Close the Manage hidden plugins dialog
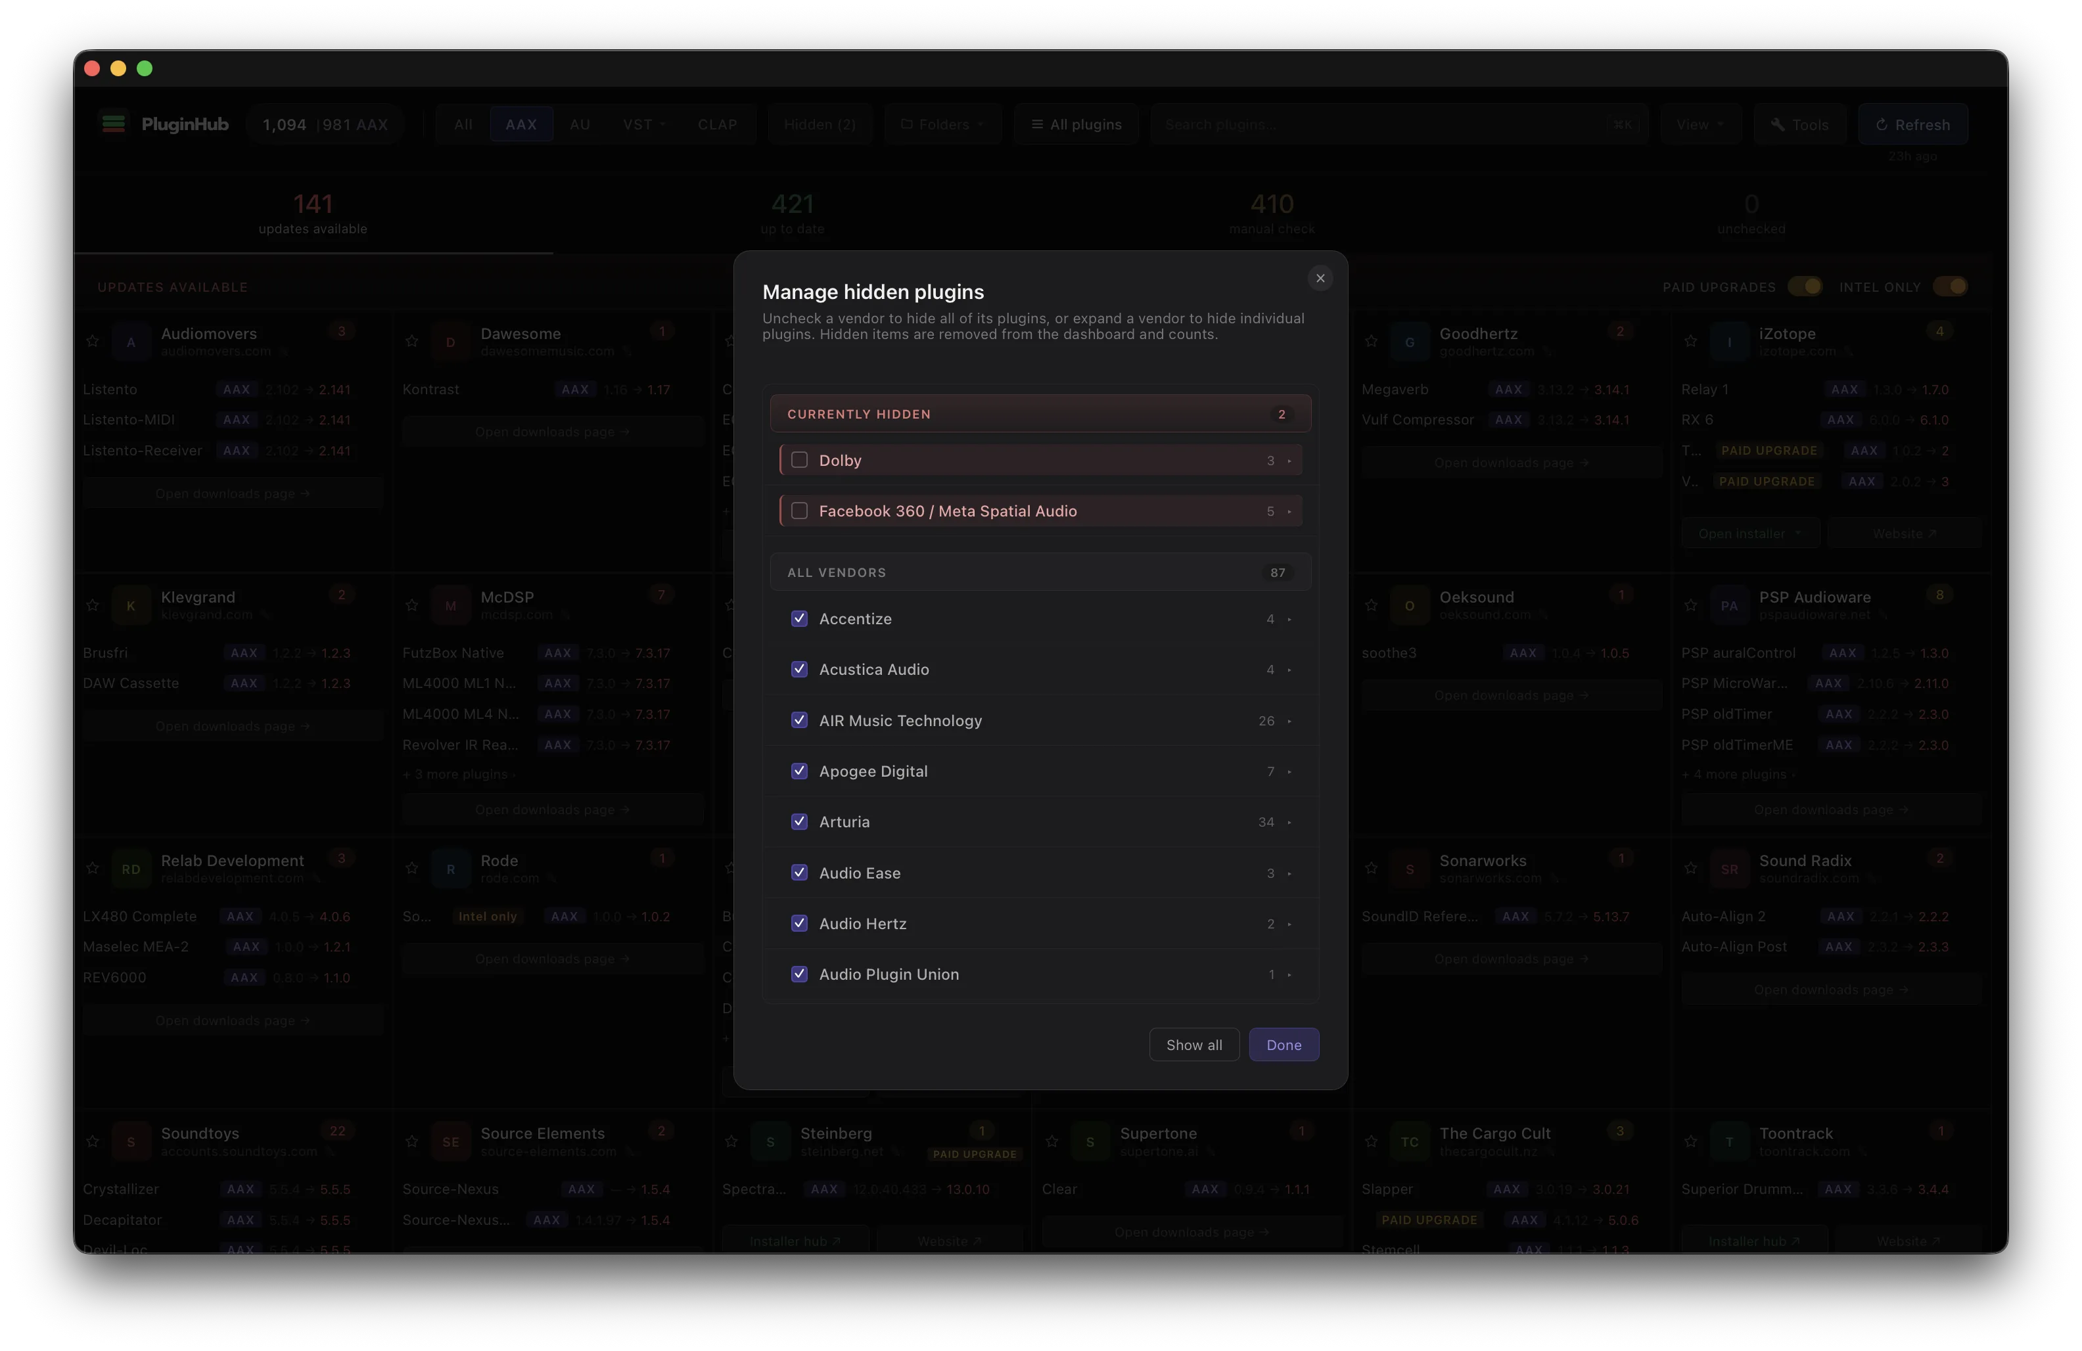This screenshot has height=1351, width=2082. 1320,278
